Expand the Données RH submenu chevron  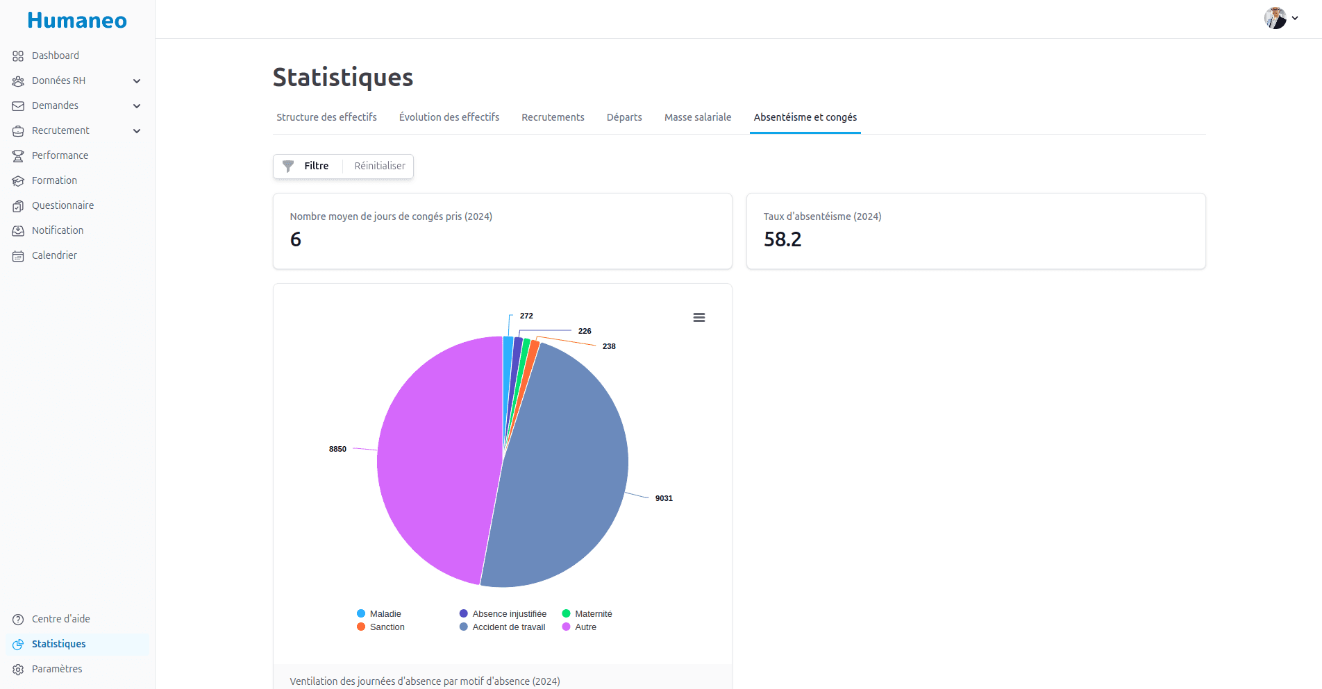(x=137, y=81)
